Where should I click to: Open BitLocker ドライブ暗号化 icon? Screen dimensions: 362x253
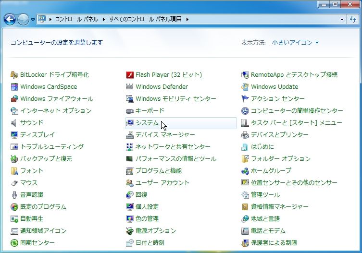(14, 75)
